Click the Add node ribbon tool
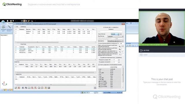Screen dimensions: 185x104 (3, 28)
